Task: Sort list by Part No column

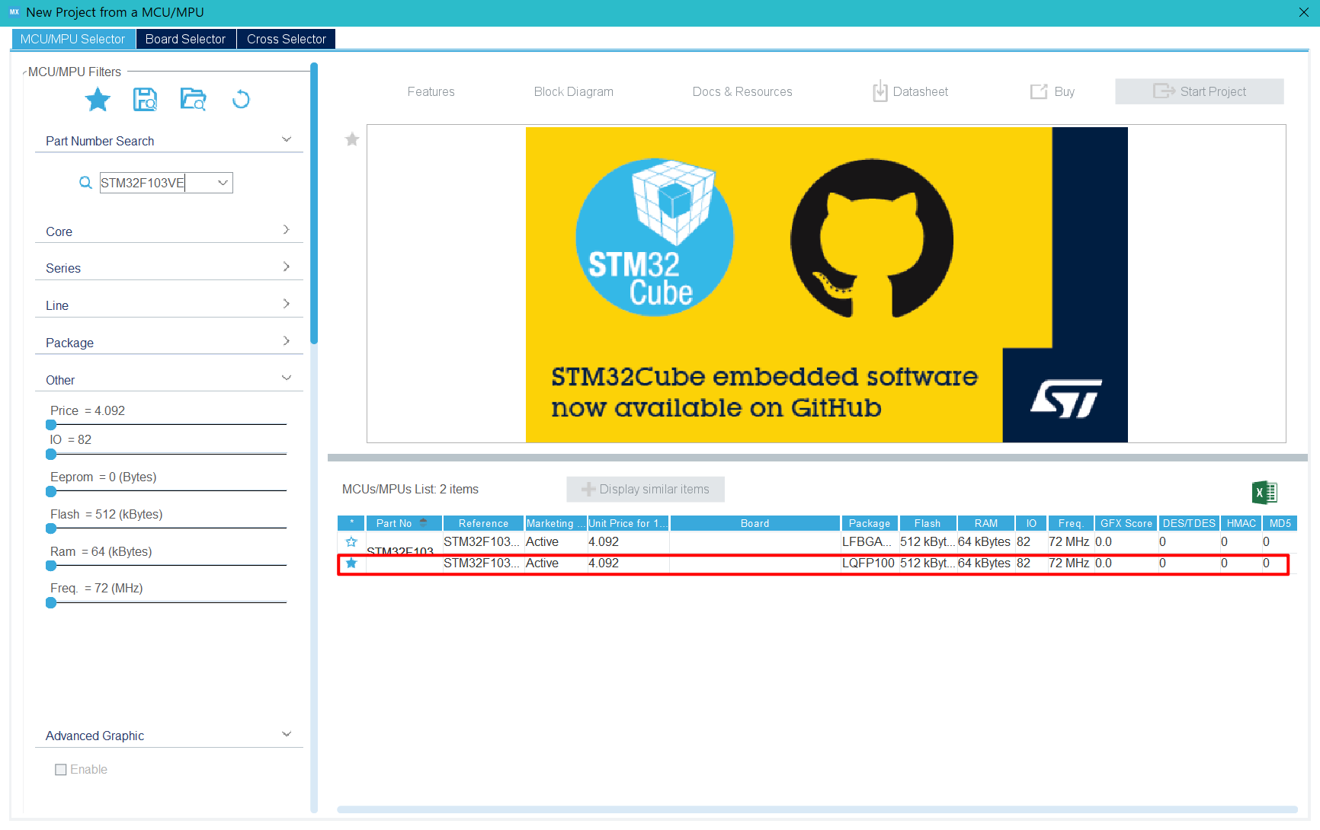Action: 404,523
